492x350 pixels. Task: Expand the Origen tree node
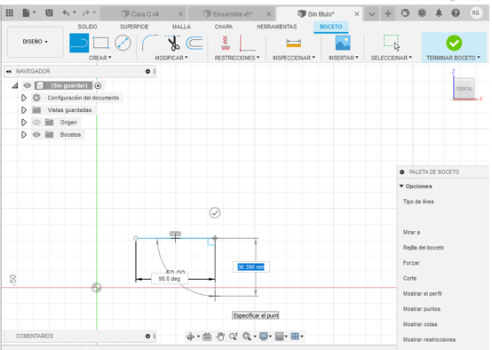point(24,123)
